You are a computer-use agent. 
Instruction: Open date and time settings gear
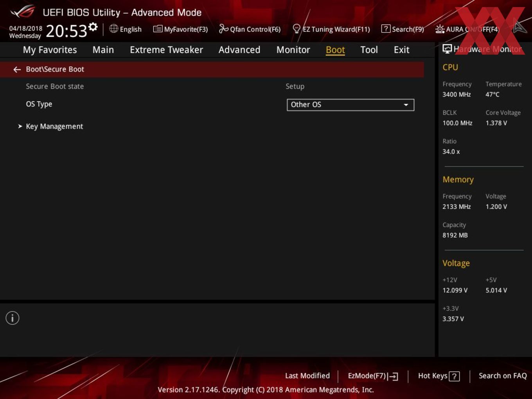click(x=93, y=27)
